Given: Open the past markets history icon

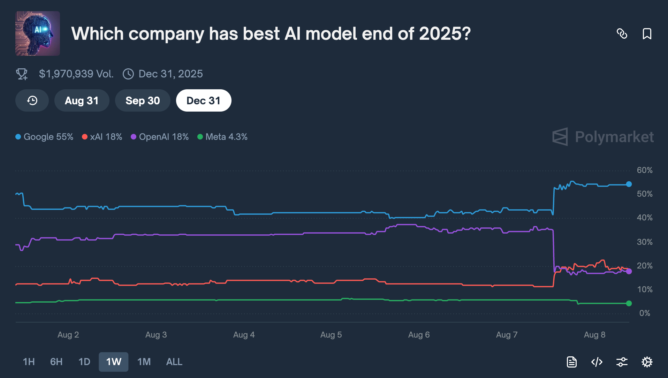Looking at the screenshot, I should [32, 101].
